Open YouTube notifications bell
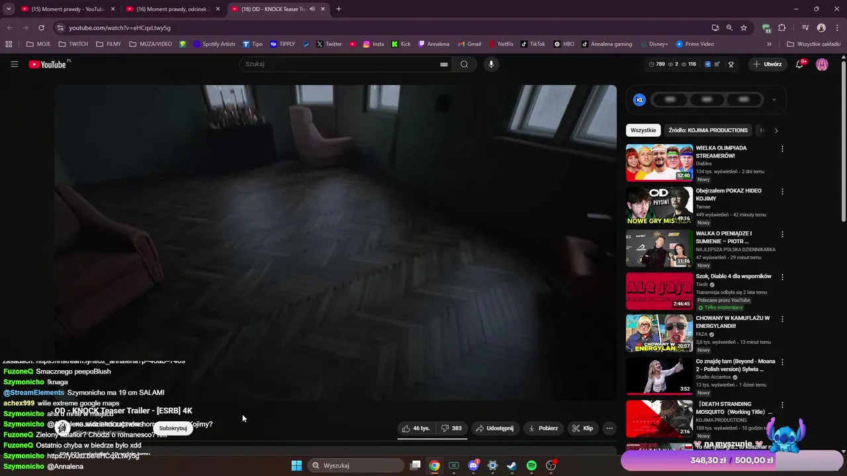This screenshot has height=476, width=847. pos(799,64)
